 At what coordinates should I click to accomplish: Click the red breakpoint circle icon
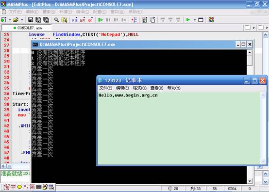[x=90, y=20]
